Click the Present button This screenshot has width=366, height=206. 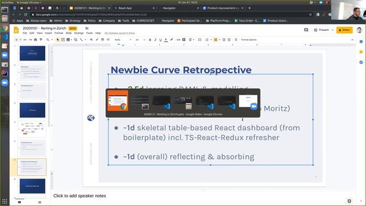pyautogui.click(x=321, y=30)
